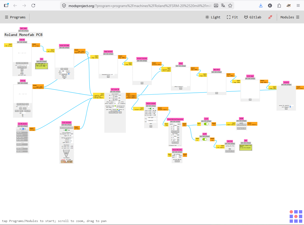
Task: Go forward in browser history
Action: [x=24, y=6]
